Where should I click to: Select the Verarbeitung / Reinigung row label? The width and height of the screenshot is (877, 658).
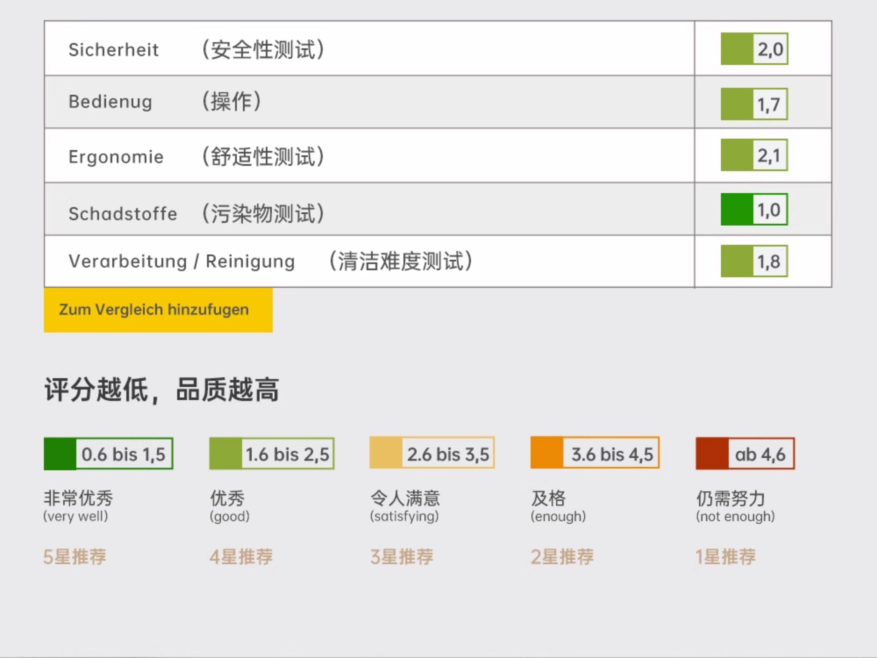181,261
